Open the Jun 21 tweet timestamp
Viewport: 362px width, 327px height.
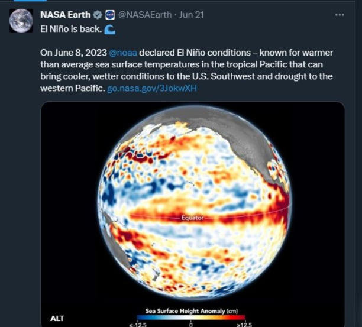point(192,15)
